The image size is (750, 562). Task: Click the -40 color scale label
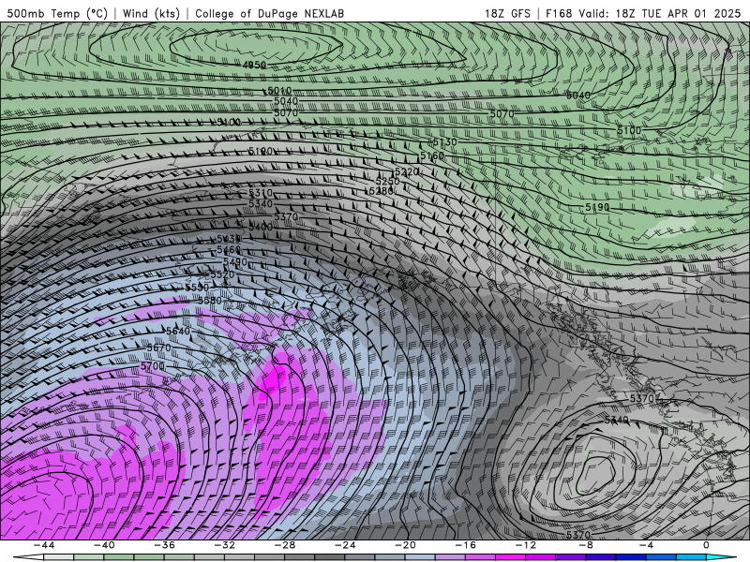(x=104, y=545)
